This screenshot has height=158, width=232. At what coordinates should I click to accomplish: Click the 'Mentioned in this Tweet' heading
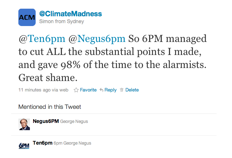click(x=50, y=107)
